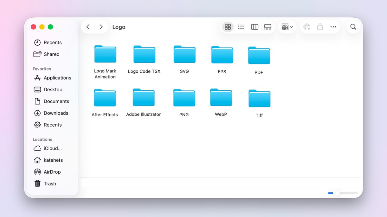The height and width of the screenshot is (217, 387).
Task: Switch to list view in the toolbar
Action: click(x=241, y=27)
